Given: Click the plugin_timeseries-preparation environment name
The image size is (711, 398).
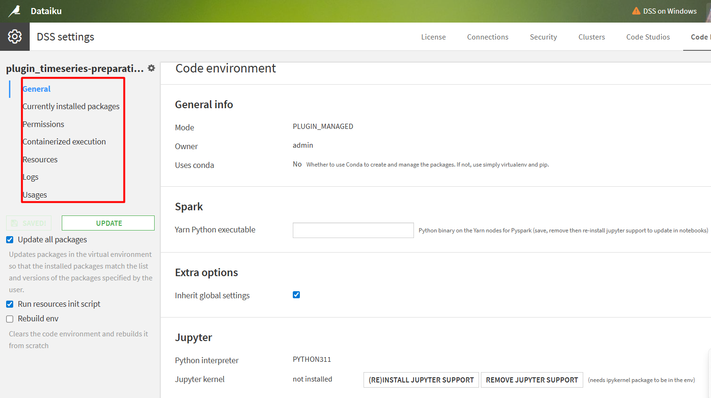Looking at the screenshot, I should [x=75, y=69].
